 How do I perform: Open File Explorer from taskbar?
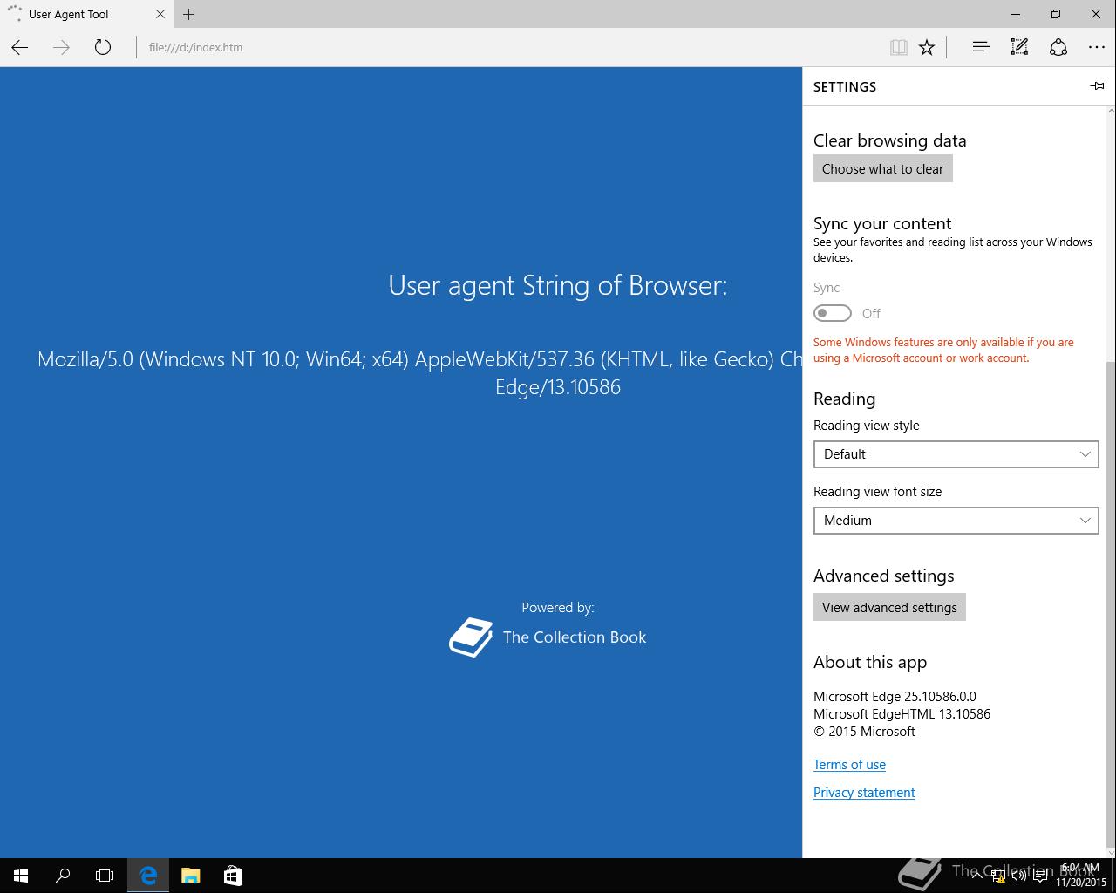pyautogui.click(x=190, y=876)
